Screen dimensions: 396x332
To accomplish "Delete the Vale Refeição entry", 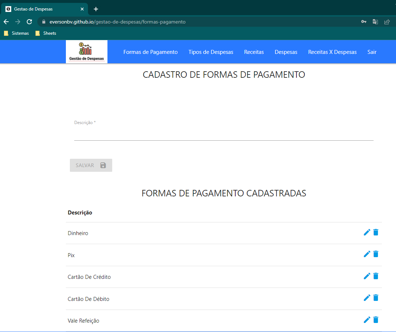I will coord(376,320).
